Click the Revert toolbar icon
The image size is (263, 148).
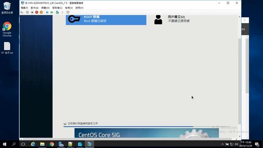(62, 12)
